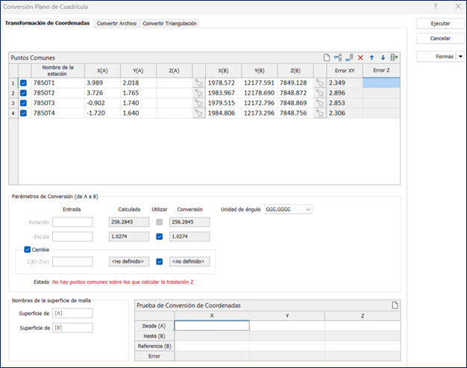Click pick-point cursor icon for row 1 A coordinates
This screenshot has height=368, width=467.
coord(198,83)
